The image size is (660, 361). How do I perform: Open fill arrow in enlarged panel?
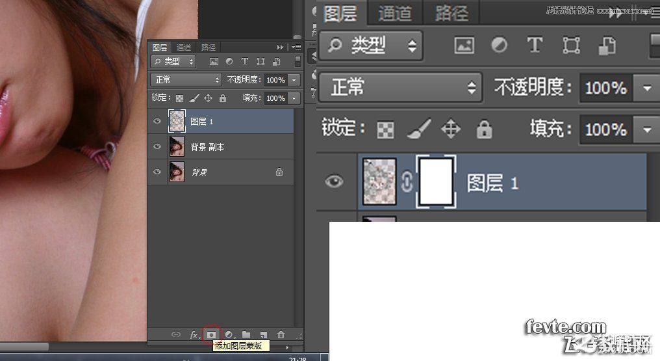[648, 129]
